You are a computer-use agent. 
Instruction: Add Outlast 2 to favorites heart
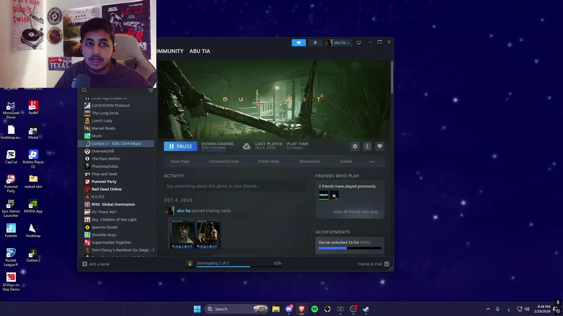click(380, 146)
